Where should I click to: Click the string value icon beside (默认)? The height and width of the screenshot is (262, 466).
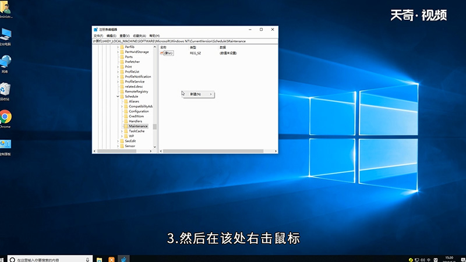coord(162,53)
